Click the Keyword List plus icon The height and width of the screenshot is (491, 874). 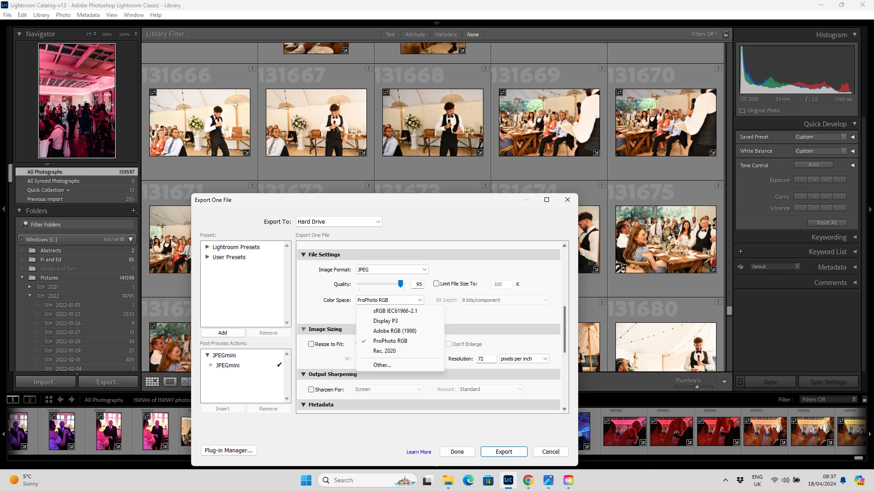click(741, 251)
